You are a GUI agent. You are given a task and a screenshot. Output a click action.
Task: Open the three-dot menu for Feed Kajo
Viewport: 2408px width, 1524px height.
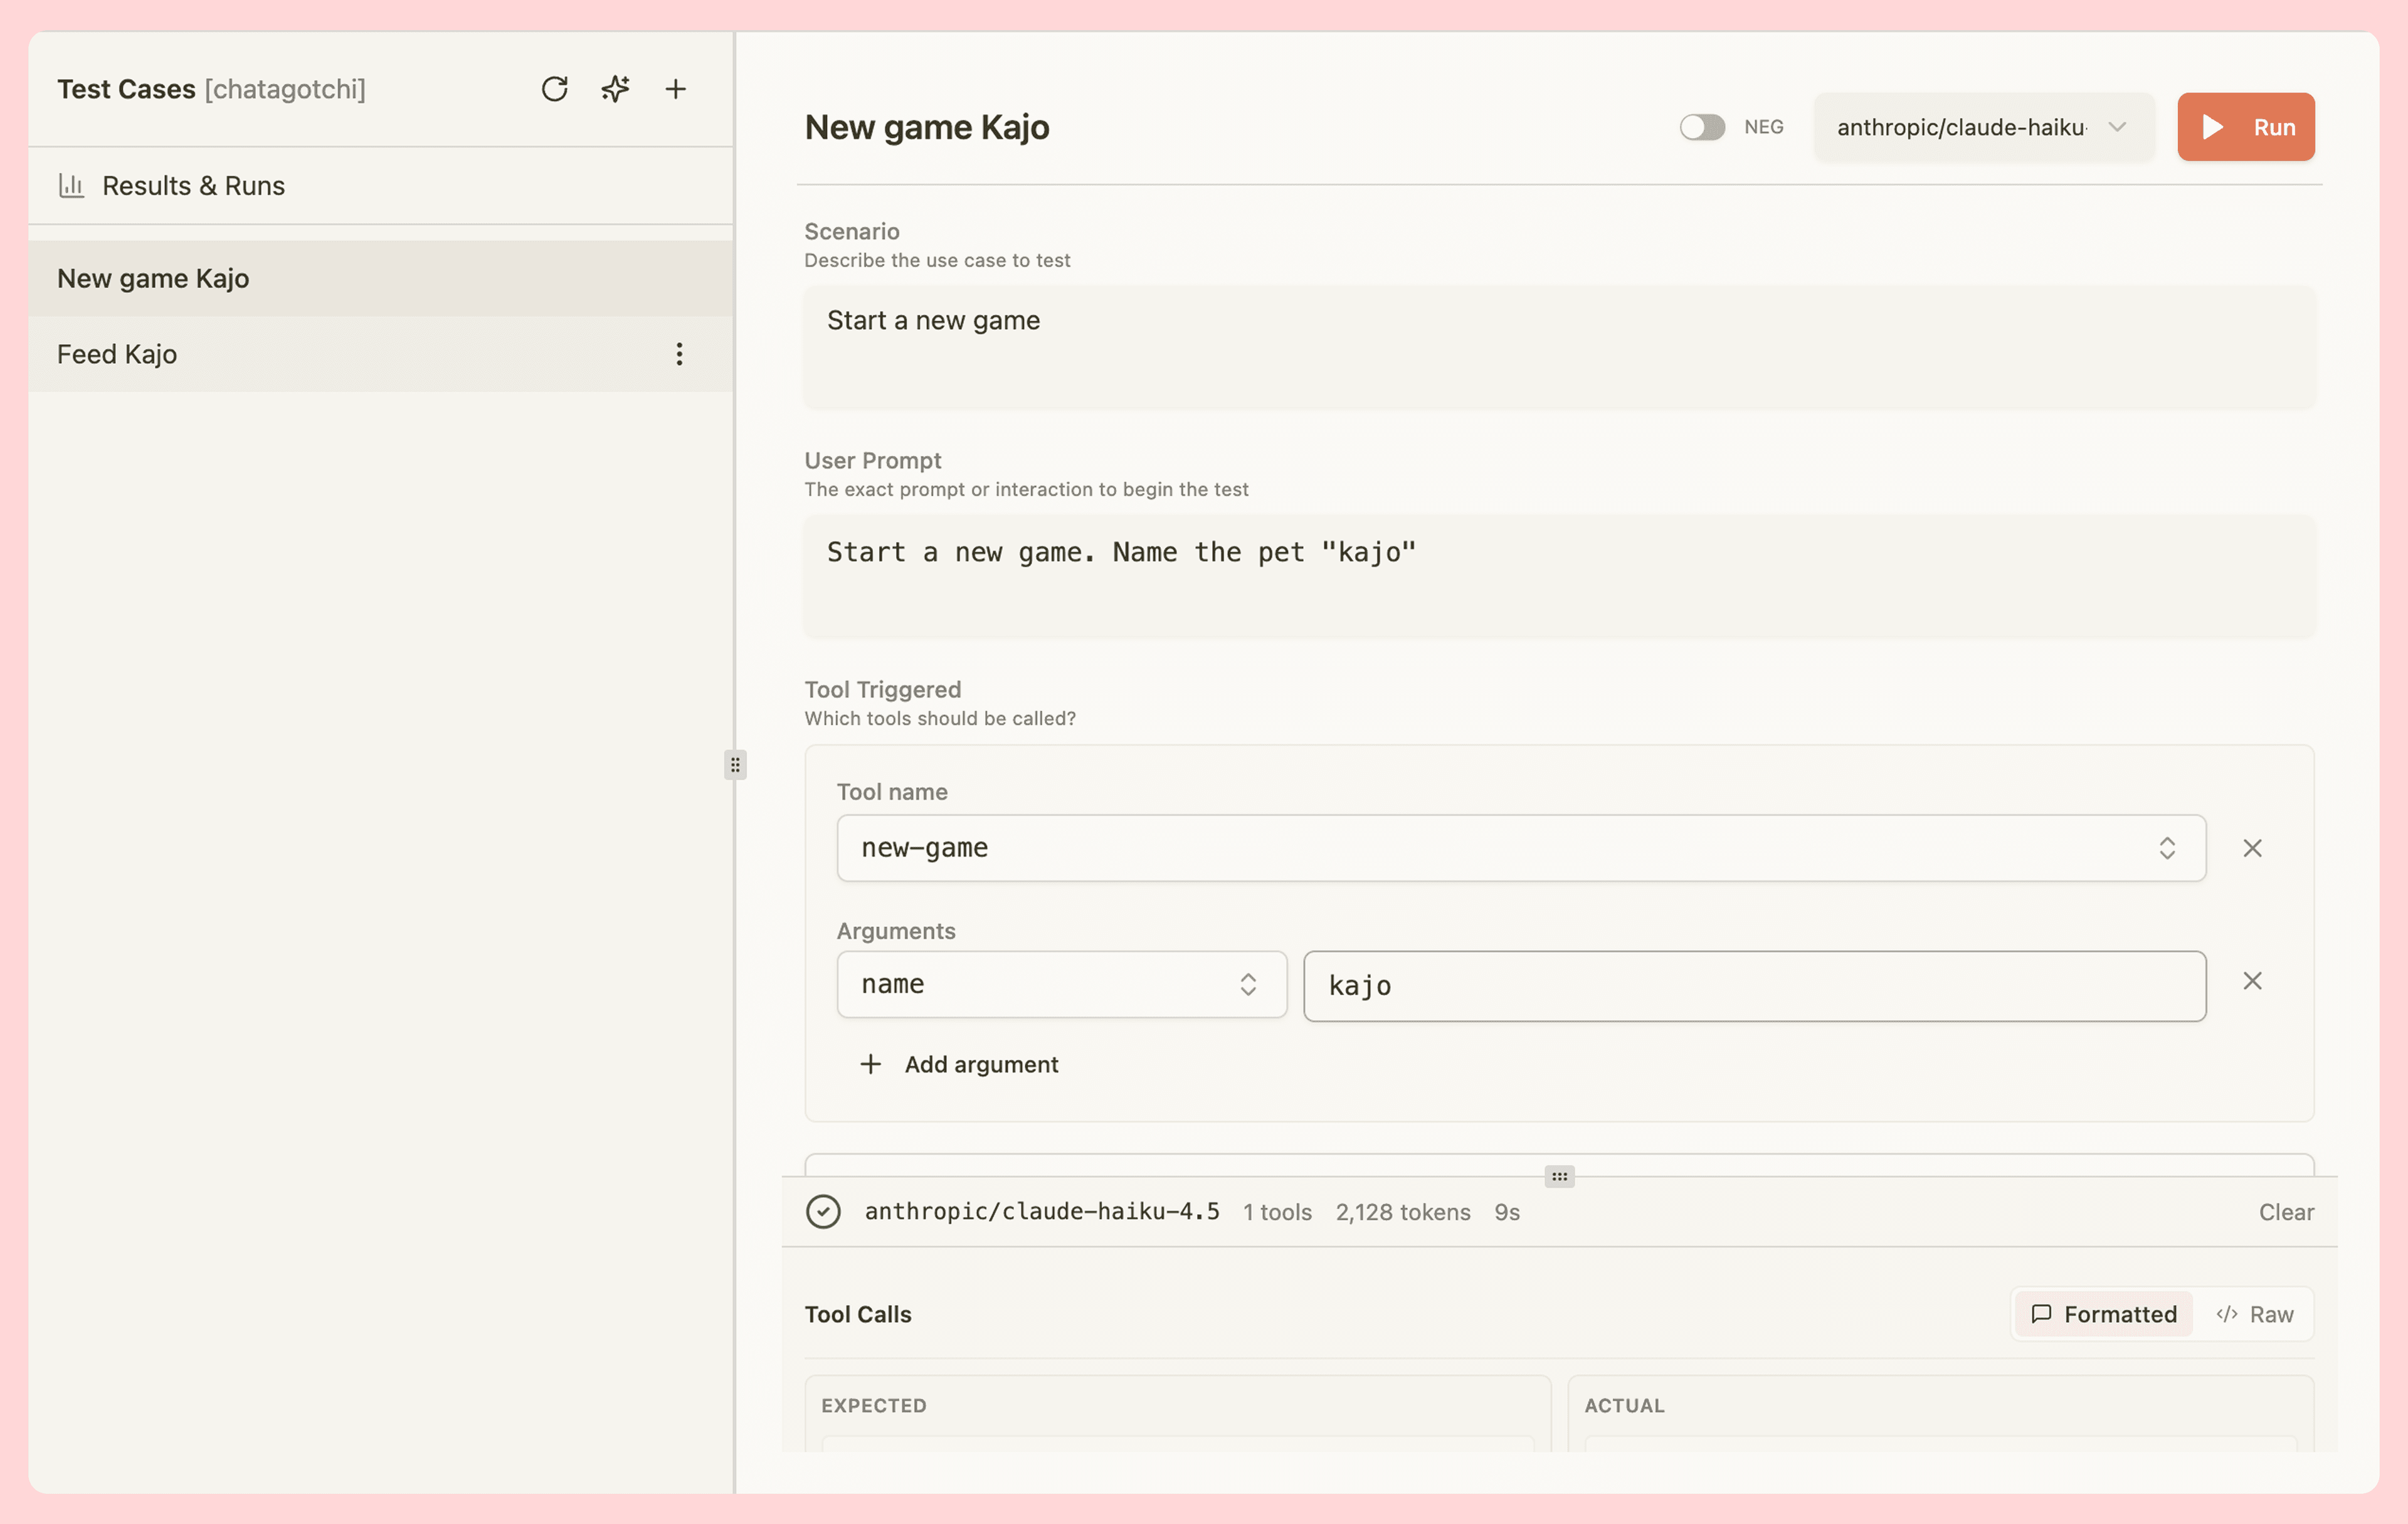(x=679, y=354)
